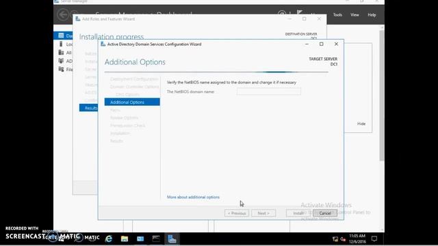Select Results step in Add Roles wizard

pos(88,108)
